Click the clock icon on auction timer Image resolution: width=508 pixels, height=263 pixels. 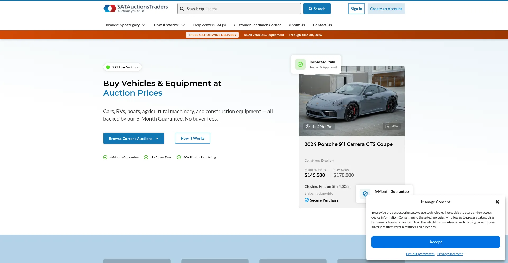[308, 126]
